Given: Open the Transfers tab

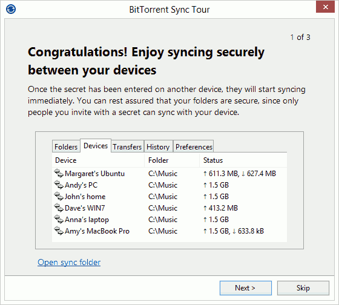Looking at the screenshot, I should pyautogui.click(x=127, y=147).
